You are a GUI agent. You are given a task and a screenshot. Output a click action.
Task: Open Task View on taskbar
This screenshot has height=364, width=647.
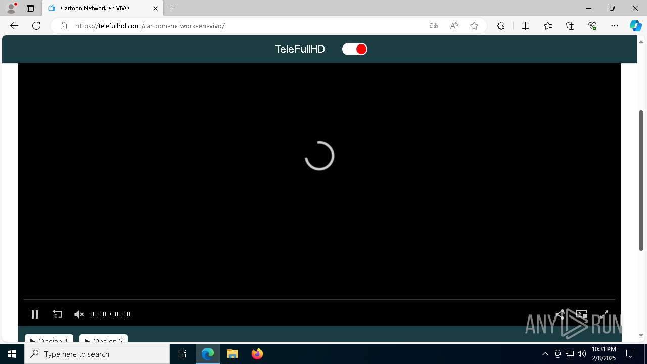point(182,354)
